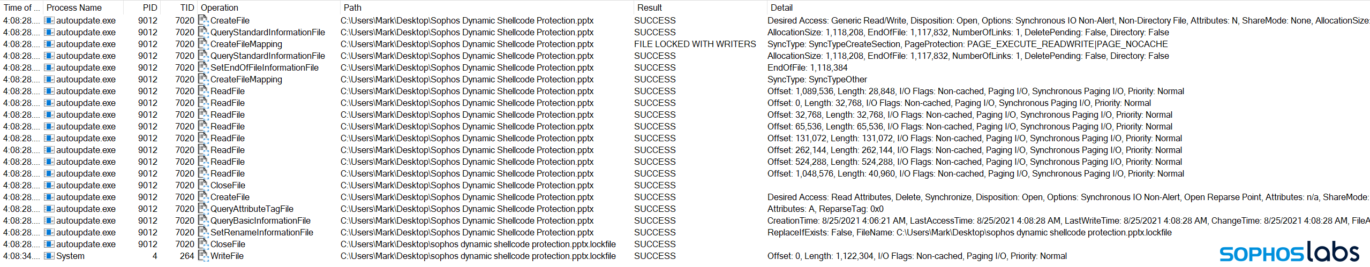
Task: Click the file icon beside WriteFile operation
Action: click(x=203, y=256)
